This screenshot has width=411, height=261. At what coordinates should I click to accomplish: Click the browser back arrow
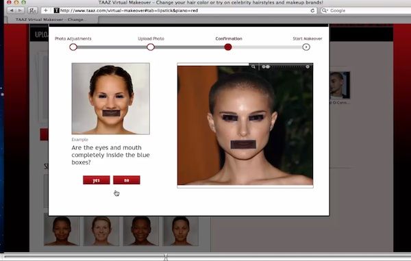coord(12,10)
